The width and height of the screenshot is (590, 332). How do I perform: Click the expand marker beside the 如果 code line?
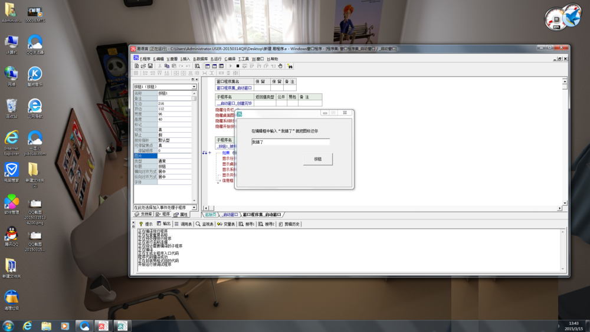(209, 153)
